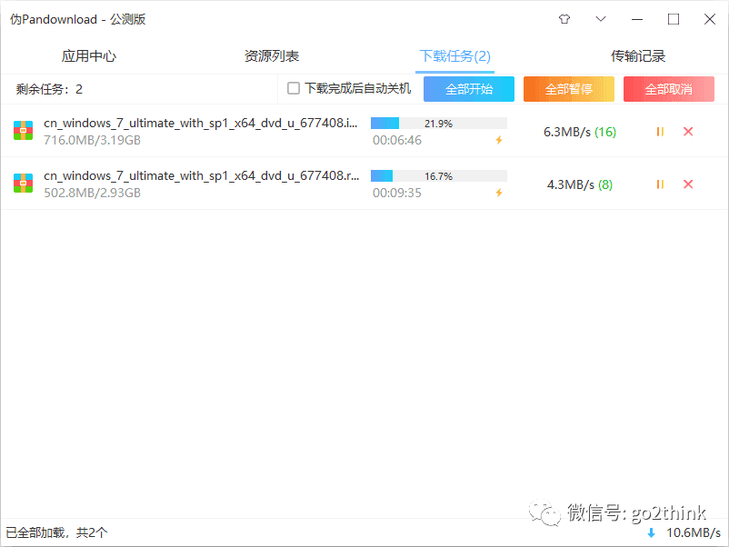The height and width of the screenshot is (547, 729).
Task: Pause the second download task
Action: (659, 184)
